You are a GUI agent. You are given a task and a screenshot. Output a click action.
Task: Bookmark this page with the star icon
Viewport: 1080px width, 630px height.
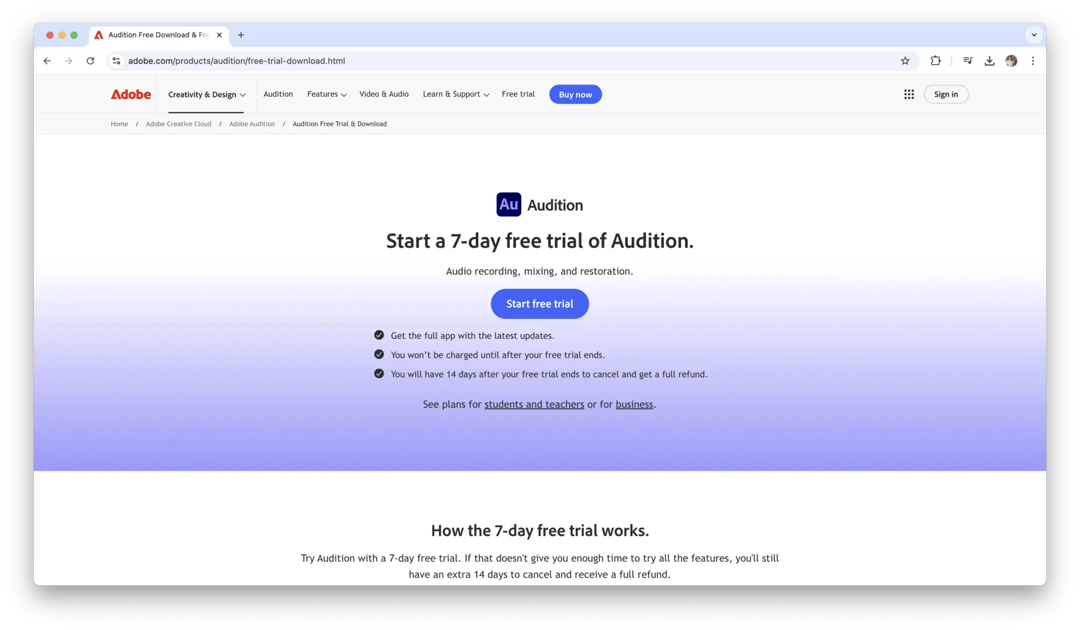pos(905,61)
